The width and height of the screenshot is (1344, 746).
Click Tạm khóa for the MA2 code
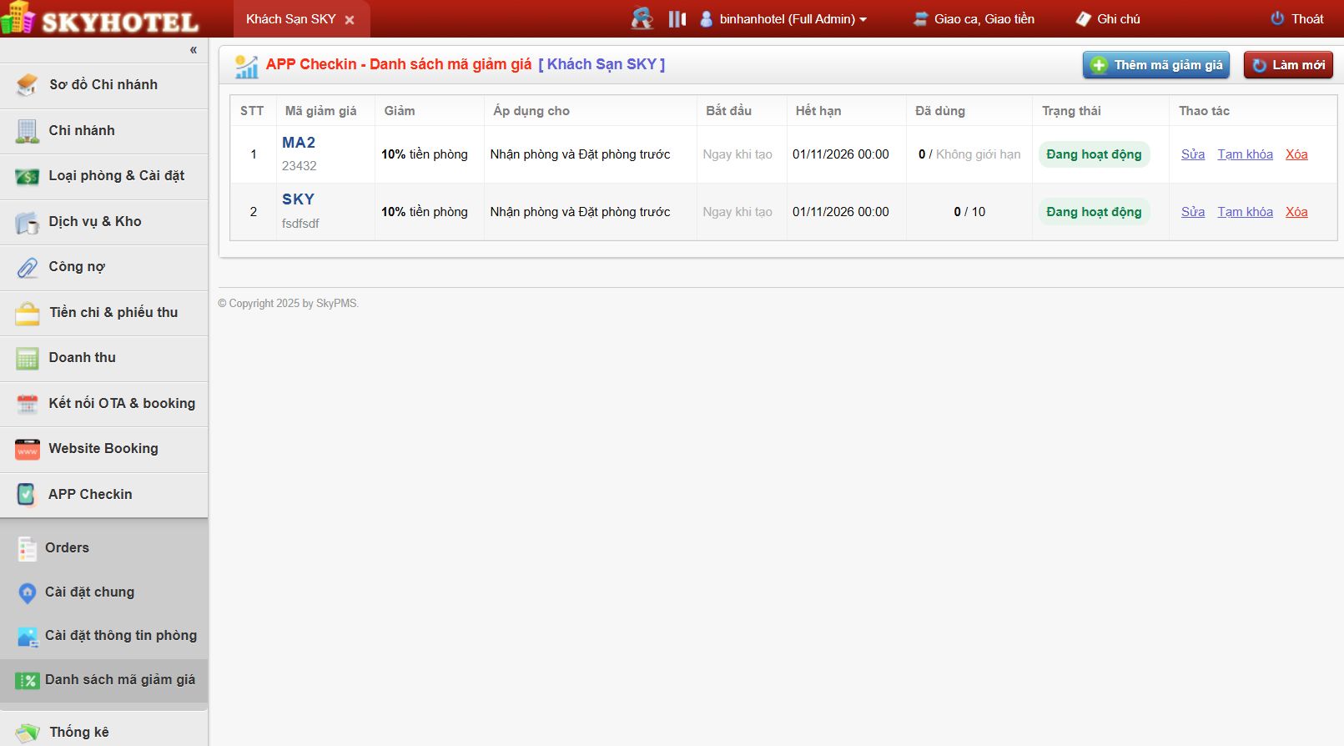point(1245,154)
